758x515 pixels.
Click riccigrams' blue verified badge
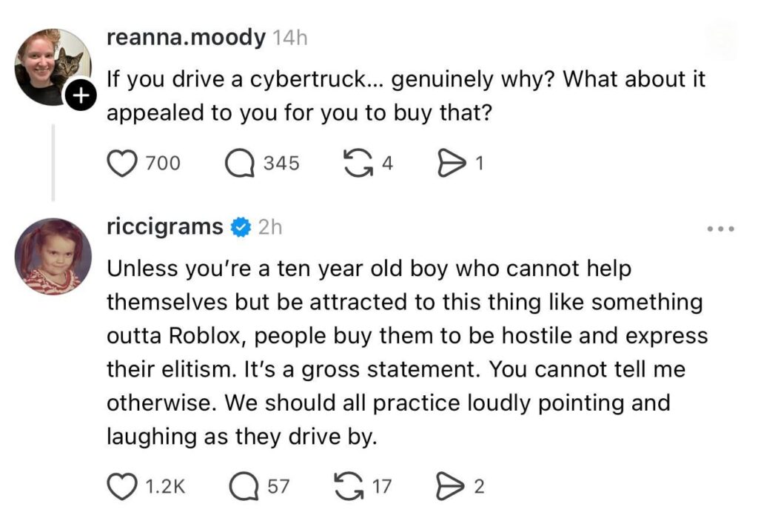click(241, 227)
